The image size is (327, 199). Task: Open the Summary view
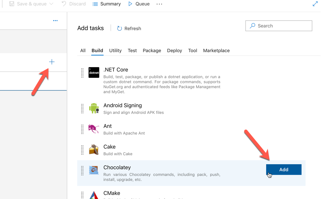pos(107,4)
